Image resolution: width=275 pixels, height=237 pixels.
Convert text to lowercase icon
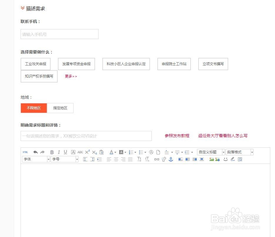147,159
